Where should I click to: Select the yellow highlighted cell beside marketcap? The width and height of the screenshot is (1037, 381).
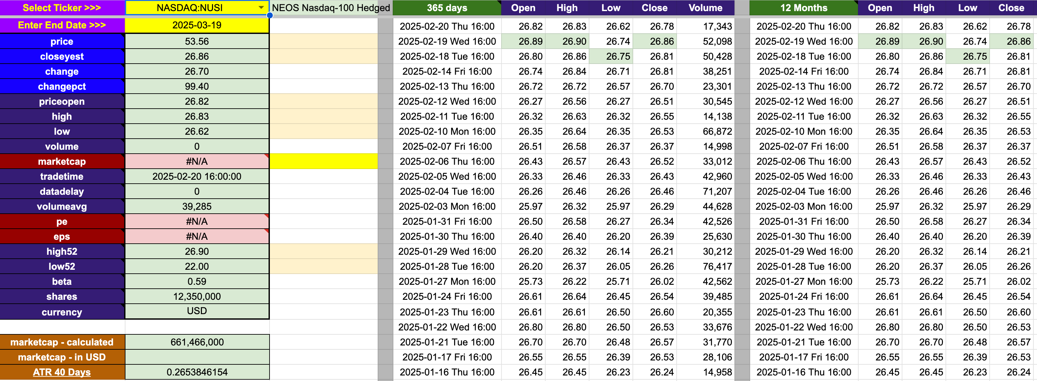tap(323, 161)
